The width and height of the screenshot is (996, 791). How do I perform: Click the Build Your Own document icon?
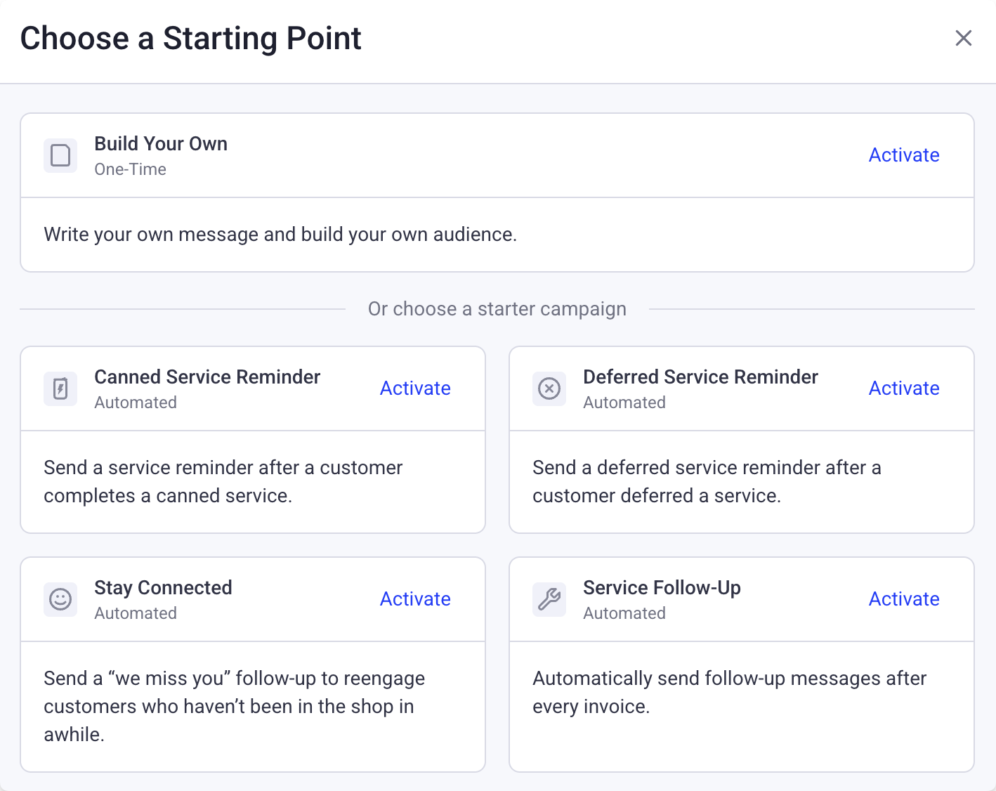[x=60, y=155]
